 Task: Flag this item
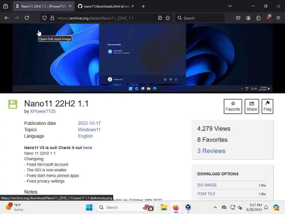pos(267,106)
